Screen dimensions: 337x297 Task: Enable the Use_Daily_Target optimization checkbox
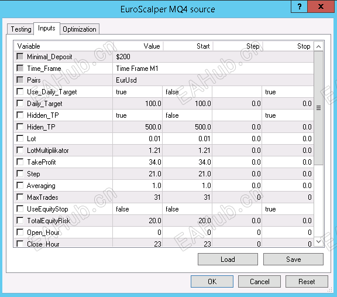[20, 92]
